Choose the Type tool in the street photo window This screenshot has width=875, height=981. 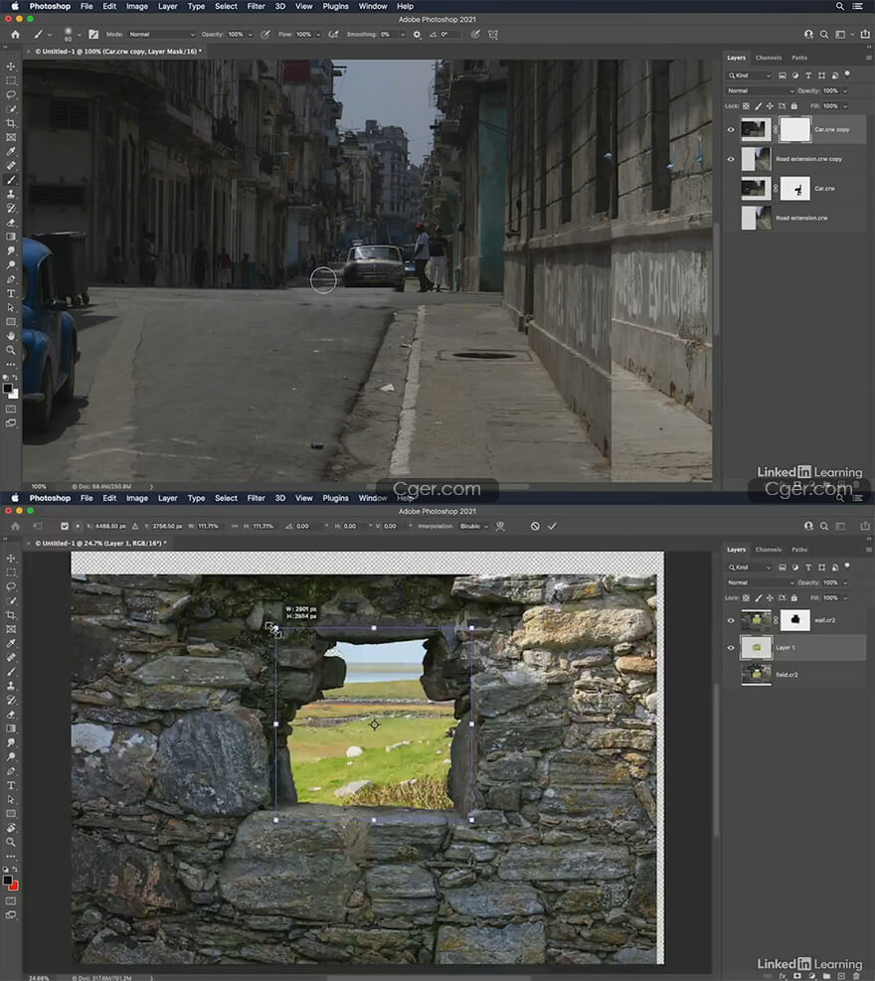pyautogui.click(x=11, y=293)
